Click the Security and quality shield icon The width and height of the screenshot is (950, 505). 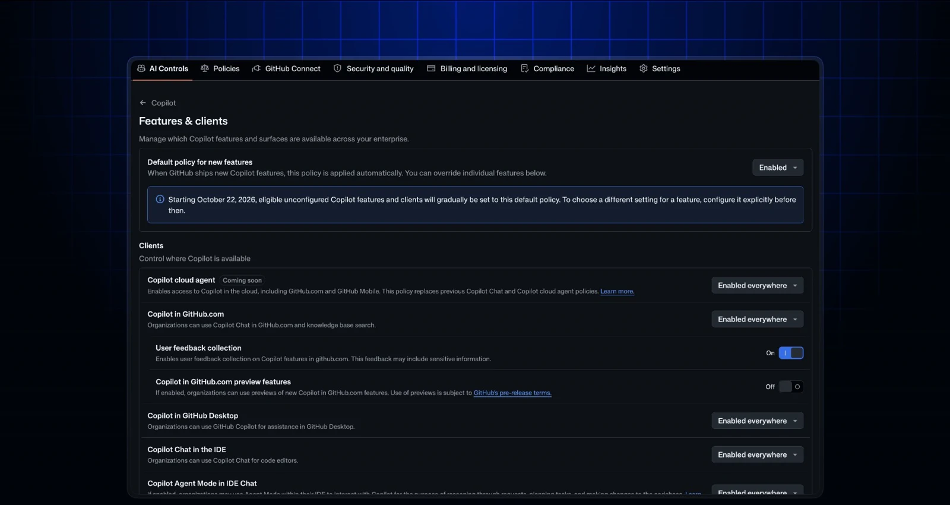pyautogui.click(x=337, y=68)
